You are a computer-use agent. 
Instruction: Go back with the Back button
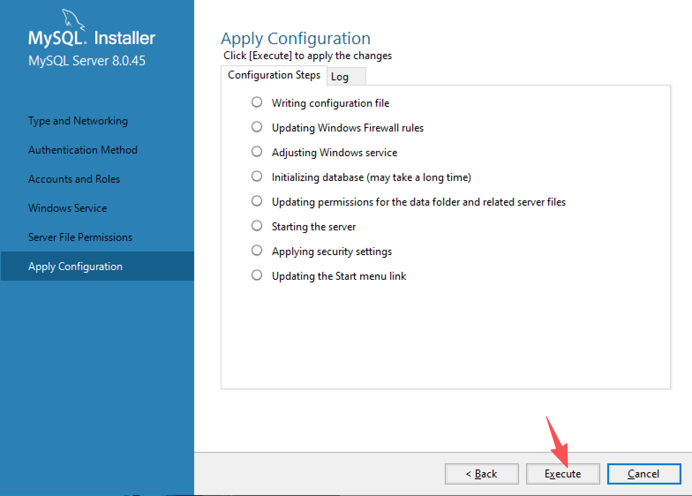tap(481, 474)
